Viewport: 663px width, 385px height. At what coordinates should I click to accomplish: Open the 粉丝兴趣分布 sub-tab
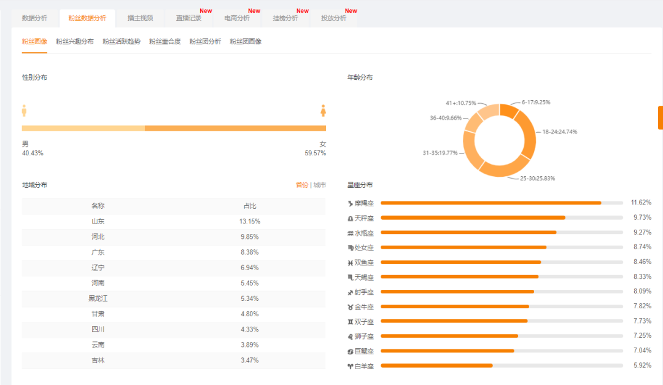(75, 42)
